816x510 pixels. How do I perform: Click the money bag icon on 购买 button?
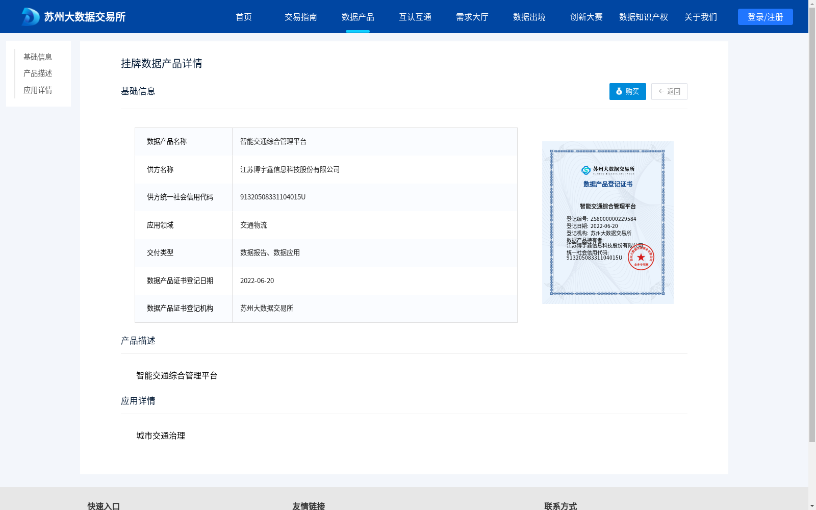619,91
